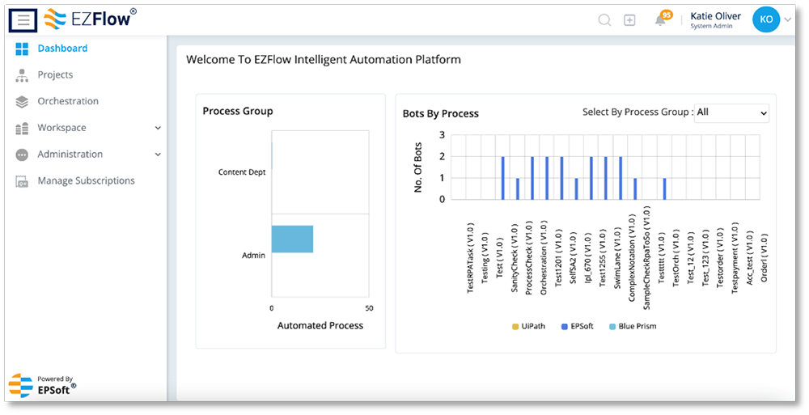The image size is (809, 415).
Task: Expand the Workspace chevron
Action: (x=158, y=128)
